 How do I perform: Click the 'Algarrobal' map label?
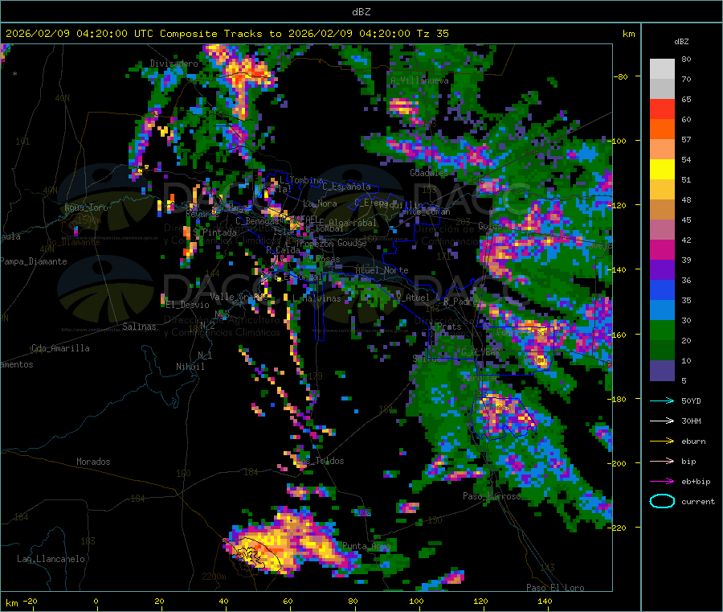[353, 223]
